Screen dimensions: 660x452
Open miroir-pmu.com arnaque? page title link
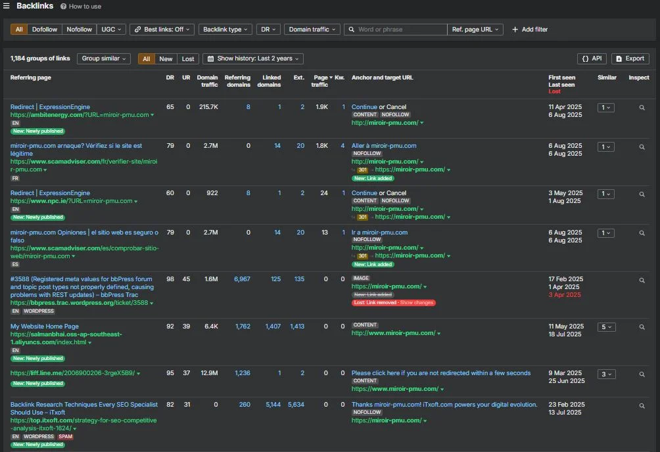tap(76, 149)
